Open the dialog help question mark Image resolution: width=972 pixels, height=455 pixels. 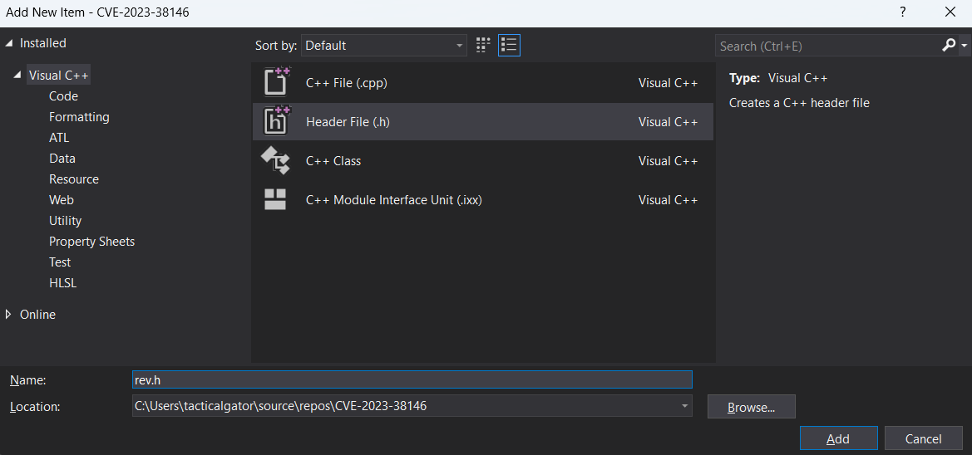(903, 12)
